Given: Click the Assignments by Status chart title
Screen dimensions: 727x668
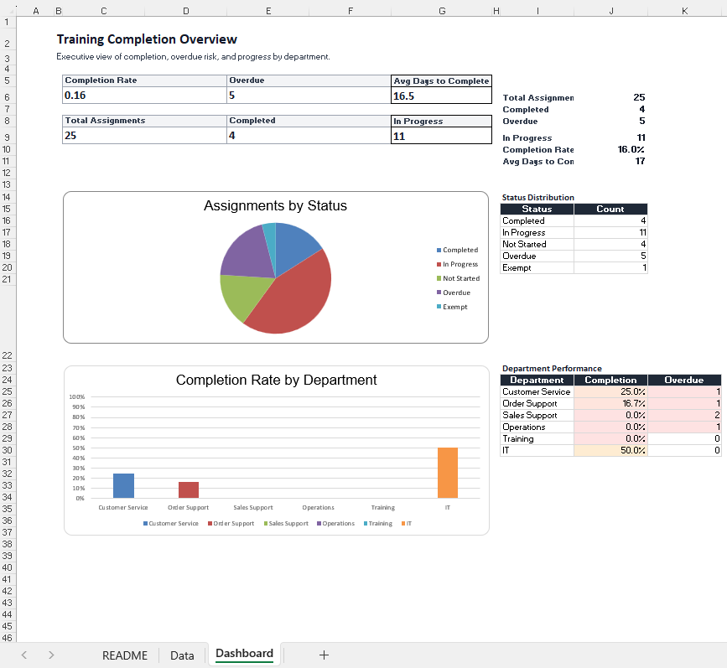Looking at the screenshot, I should (x=276, y=205).
